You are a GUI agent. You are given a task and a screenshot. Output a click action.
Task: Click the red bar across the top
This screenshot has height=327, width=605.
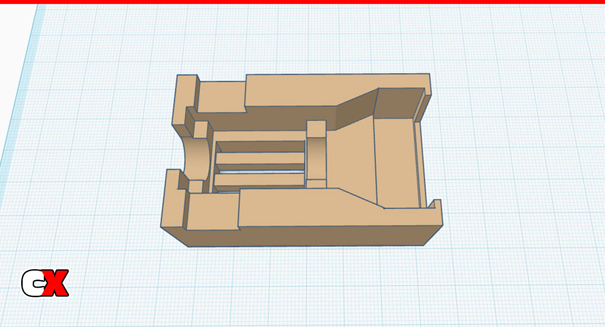302,2
